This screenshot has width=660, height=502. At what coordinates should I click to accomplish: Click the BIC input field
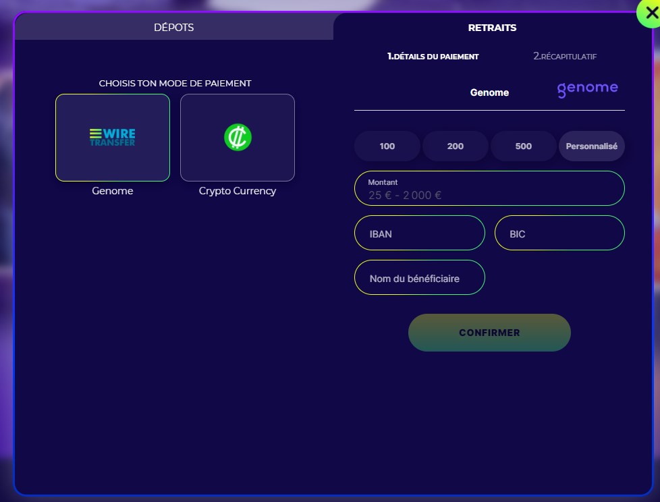(560, 233)
